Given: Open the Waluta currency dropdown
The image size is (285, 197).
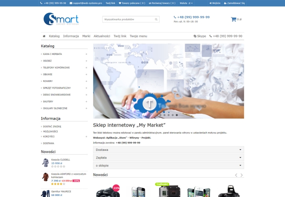Looking at the screenshot, I should point(186,3).
